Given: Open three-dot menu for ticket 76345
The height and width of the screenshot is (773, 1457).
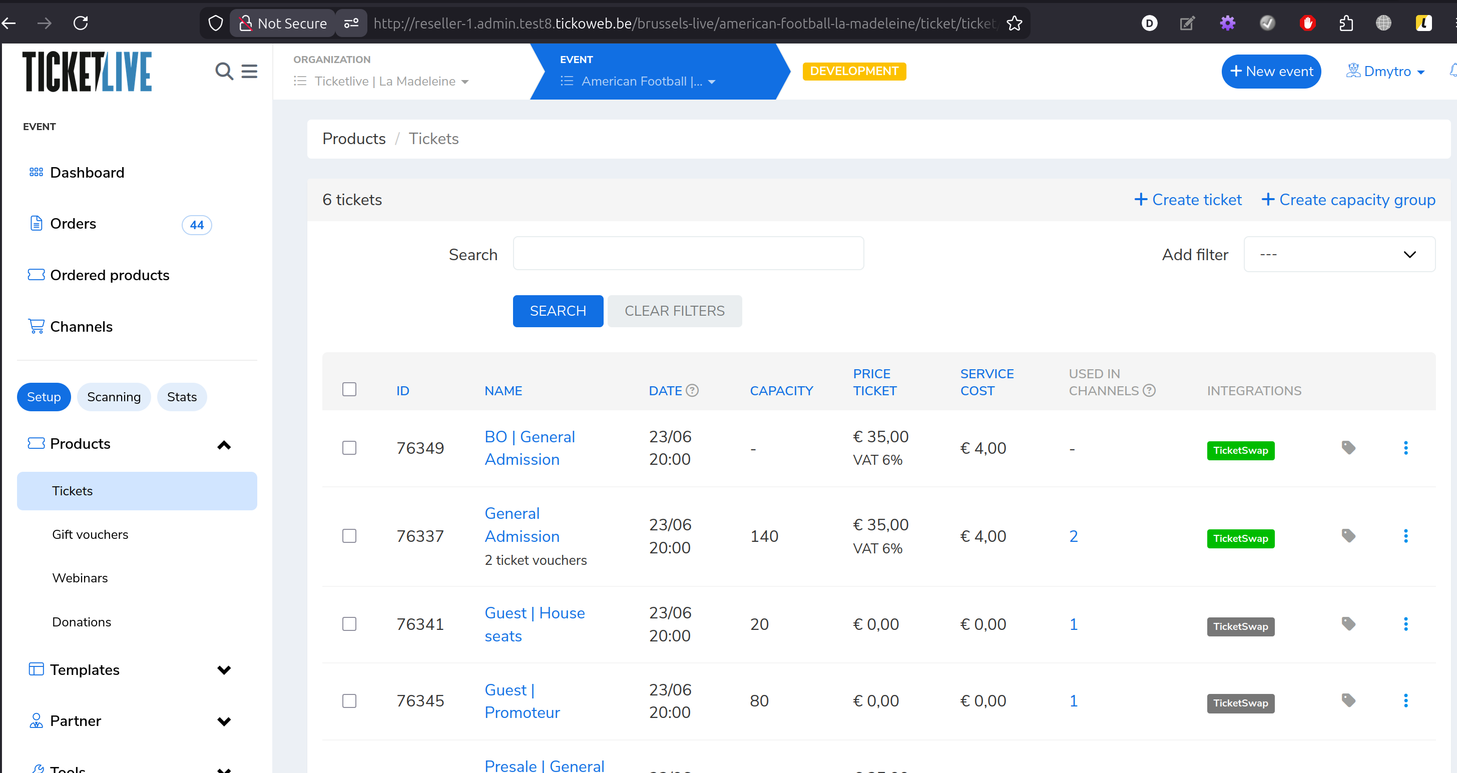Looking at the screenshot, I should click(x=1405, y=700).
